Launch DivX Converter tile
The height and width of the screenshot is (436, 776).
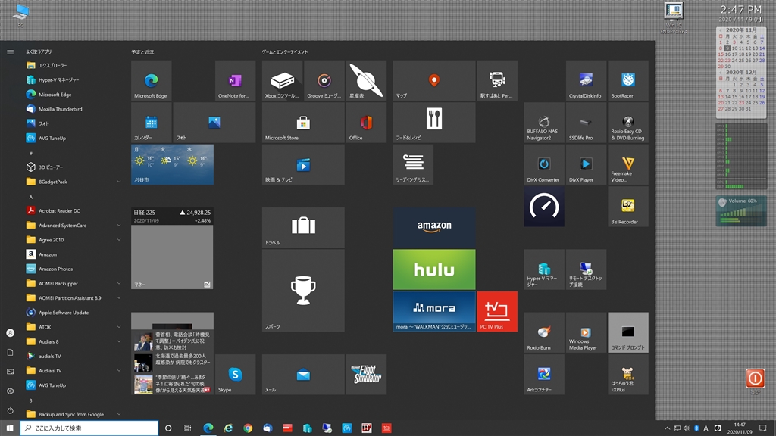pyautogui.click(x=544, y=164)
